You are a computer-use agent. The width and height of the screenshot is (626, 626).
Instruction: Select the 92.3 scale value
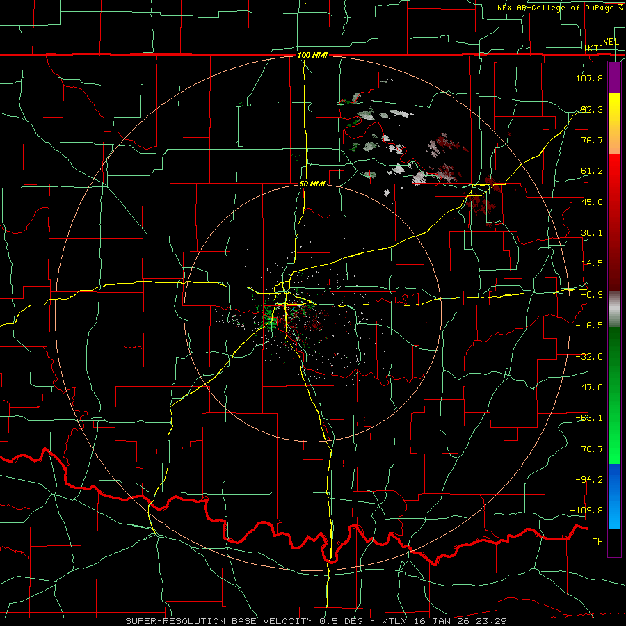click(591, 109)
